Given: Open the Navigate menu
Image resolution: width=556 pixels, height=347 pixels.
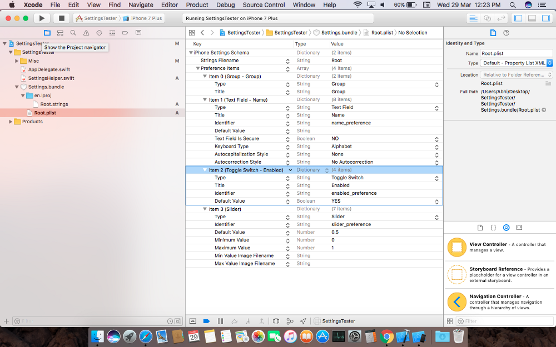Looking at the screenshot, I should point(141,5).
